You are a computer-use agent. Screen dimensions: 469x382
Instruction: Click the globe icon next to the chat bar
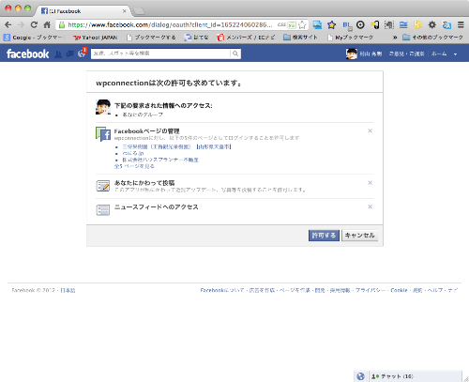pos(360,376)
